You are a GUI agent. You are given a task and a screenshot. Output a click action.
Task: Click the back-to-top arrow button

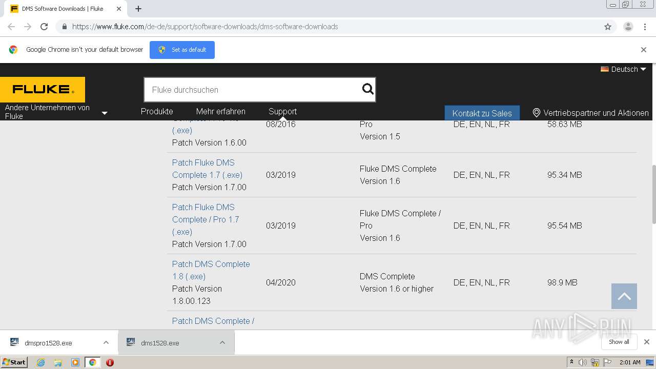point(624,296)
